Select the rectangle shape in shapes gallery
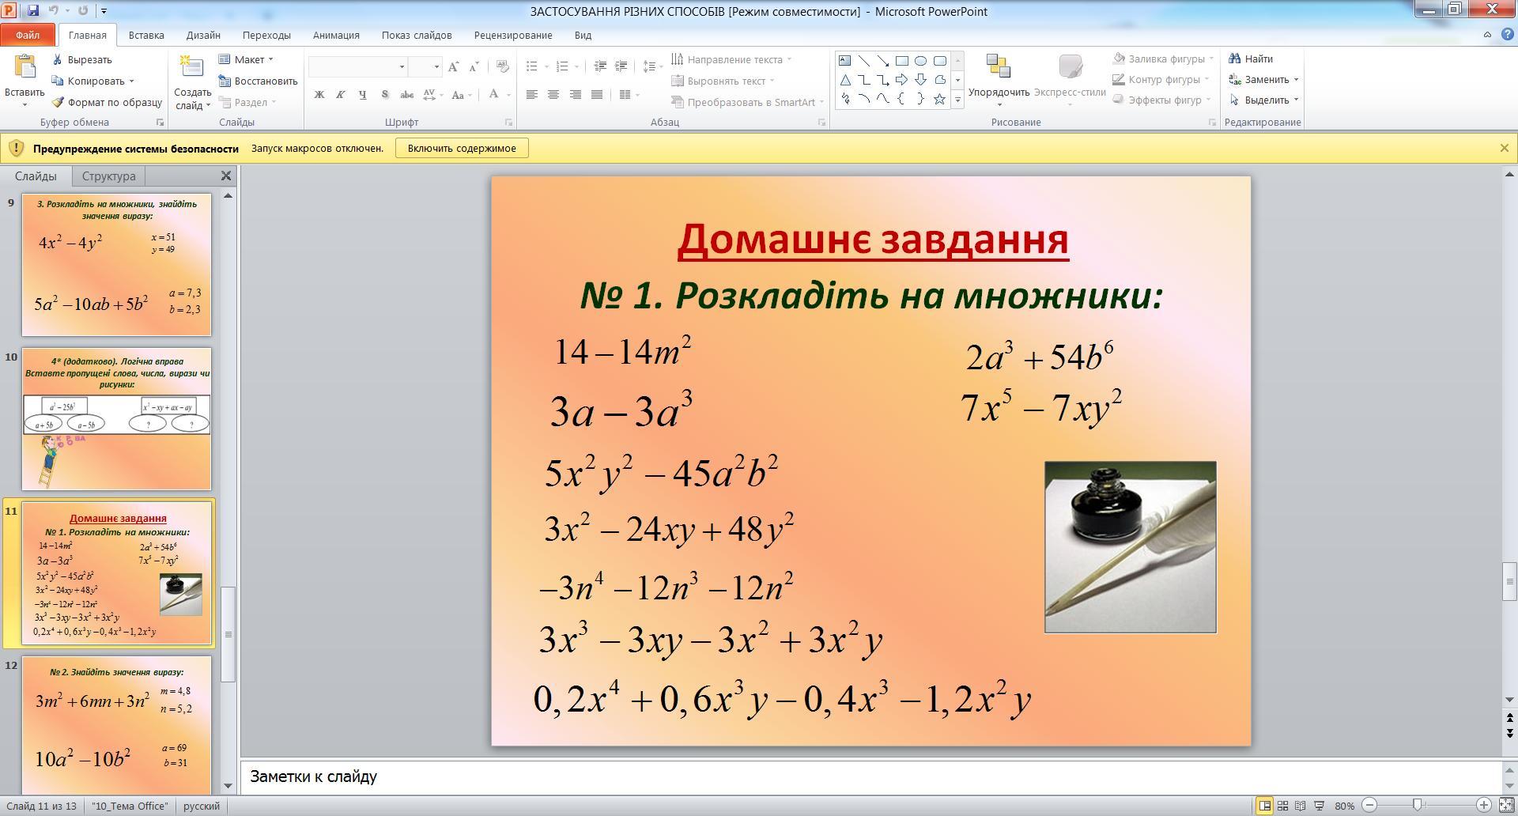Image resolution: width=1518 pixels, height=816 pixels. point(902,61)
